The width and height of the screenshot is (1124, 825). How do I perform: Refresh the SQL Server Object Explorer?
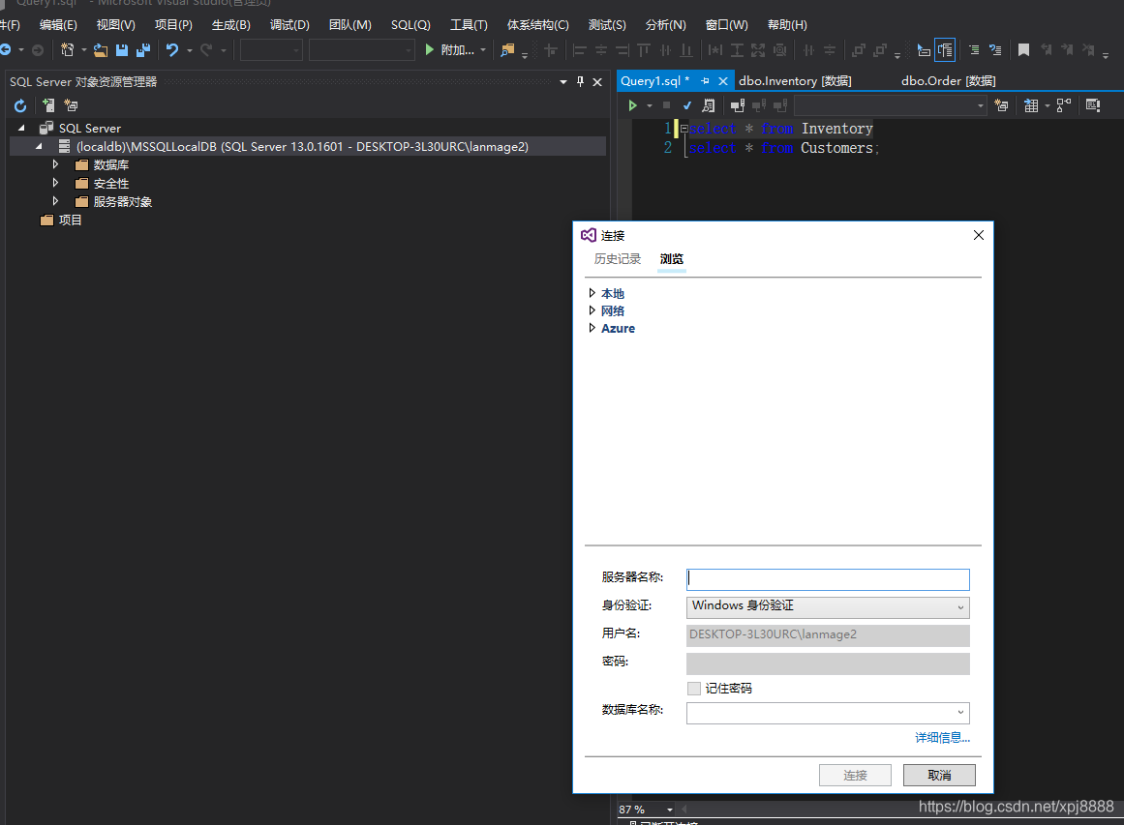(20, 106)
